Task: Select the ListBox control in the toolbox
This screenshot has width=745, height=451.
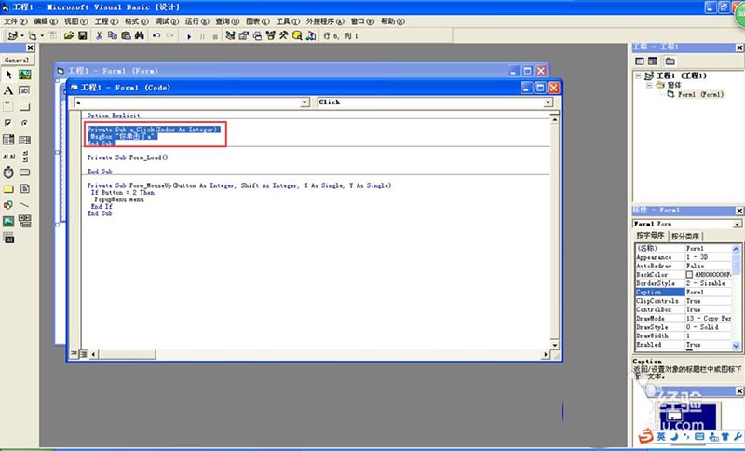Action: (25, 139)
